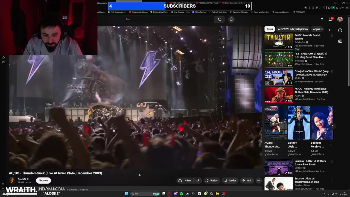This screenshot has height=197, width=350.
Task: Select the Tümü filter chip
Action: pos(270,29)
